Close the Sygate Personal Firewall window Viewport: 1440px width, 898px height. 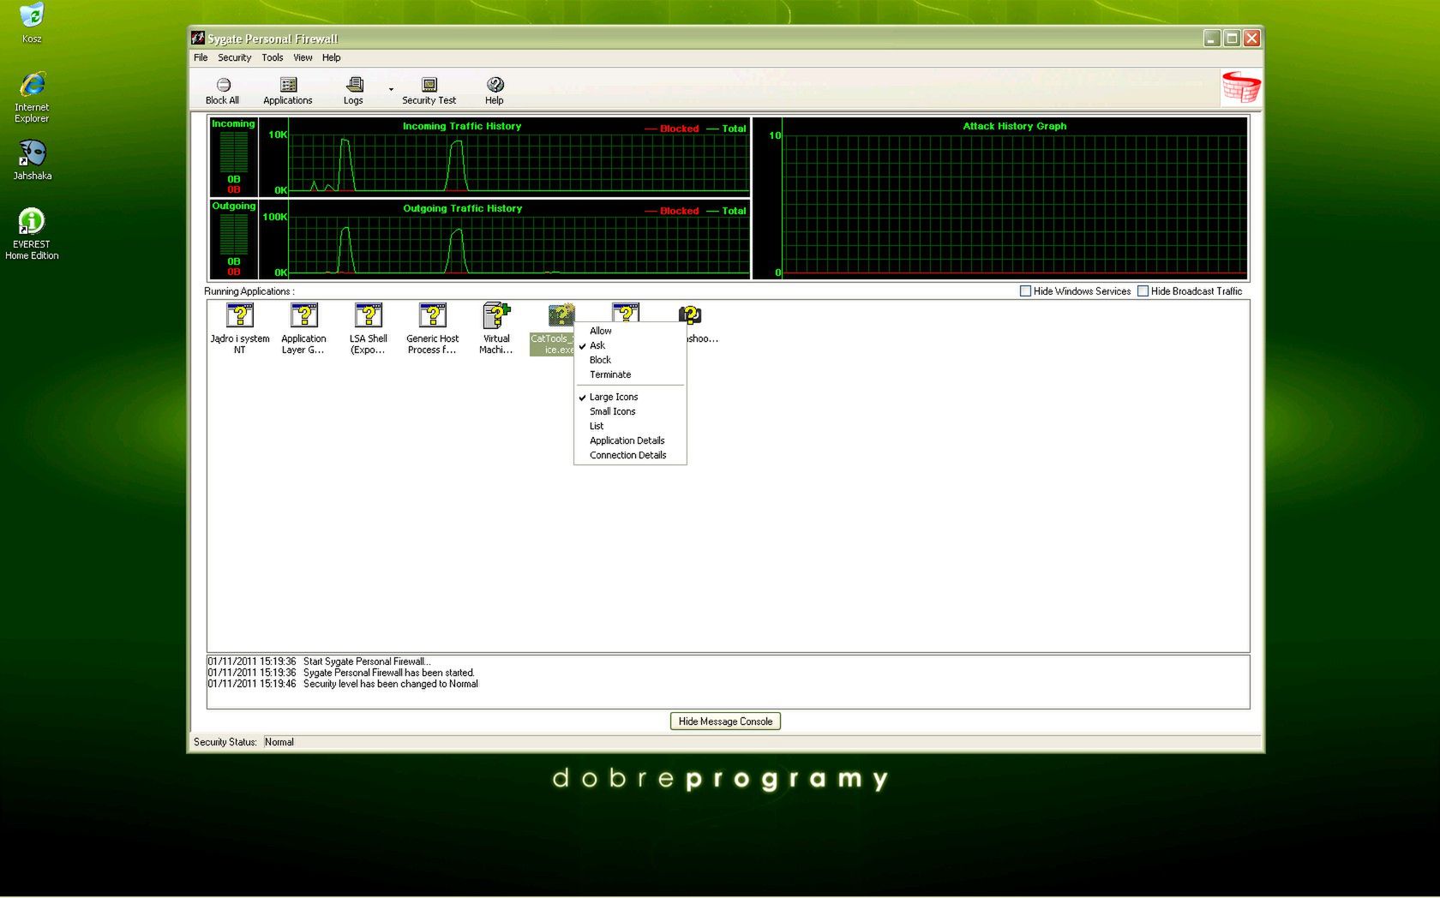point(1252,39)
